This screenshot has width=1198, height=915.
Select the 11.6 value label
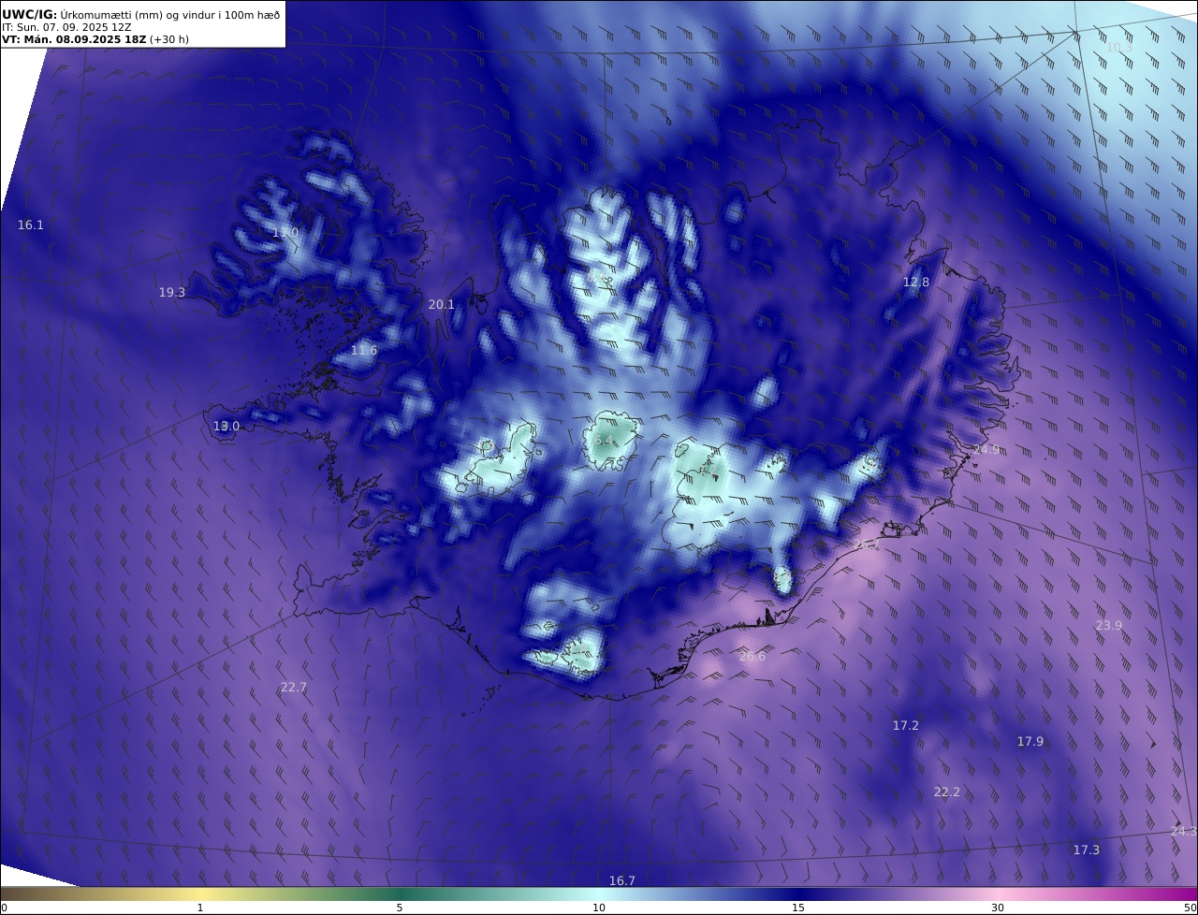(364, 351)
